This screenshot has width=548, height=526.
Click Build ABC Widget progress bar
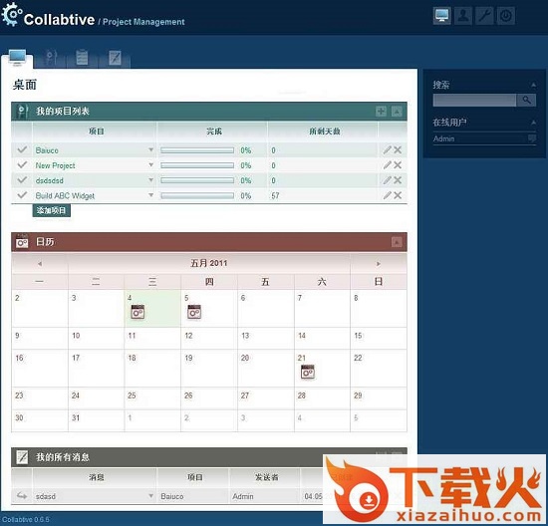pyautogui.click(x=197, y=195)
